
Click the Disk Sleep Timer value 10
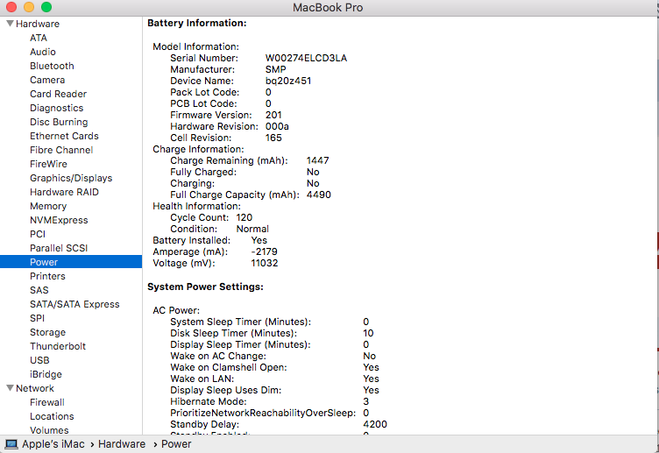(368, 333)
